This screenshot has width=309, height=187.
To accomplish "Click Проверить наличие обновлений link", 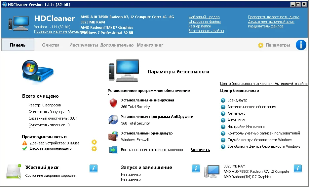I will (61, 31).
